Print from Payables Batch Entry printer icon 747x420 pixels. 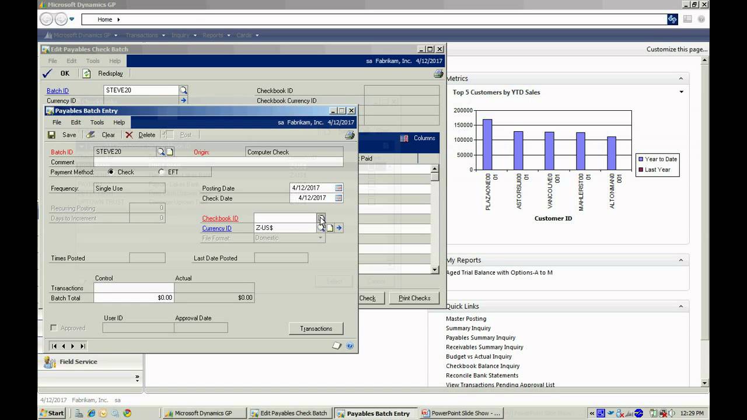coord(350,135)
